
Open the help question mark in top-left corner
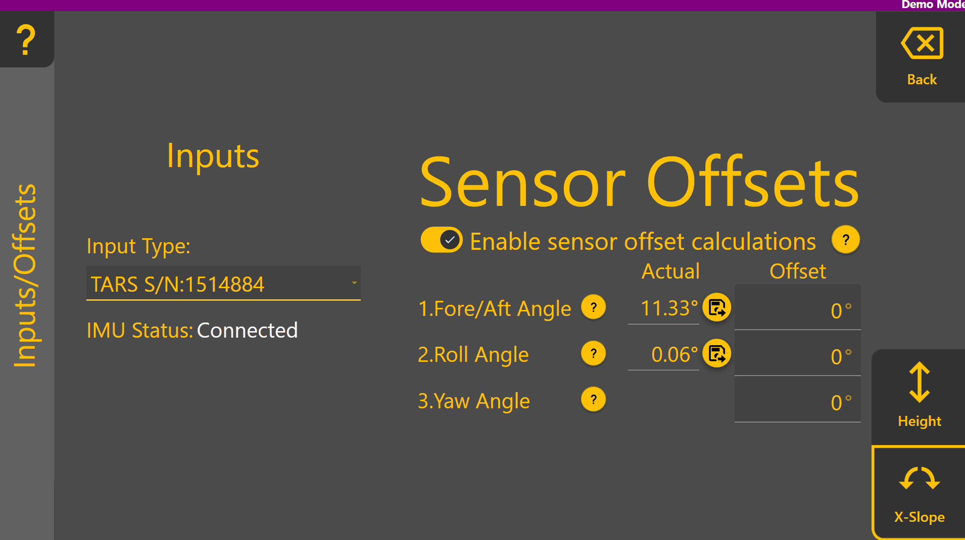click(x=26, y=39)
